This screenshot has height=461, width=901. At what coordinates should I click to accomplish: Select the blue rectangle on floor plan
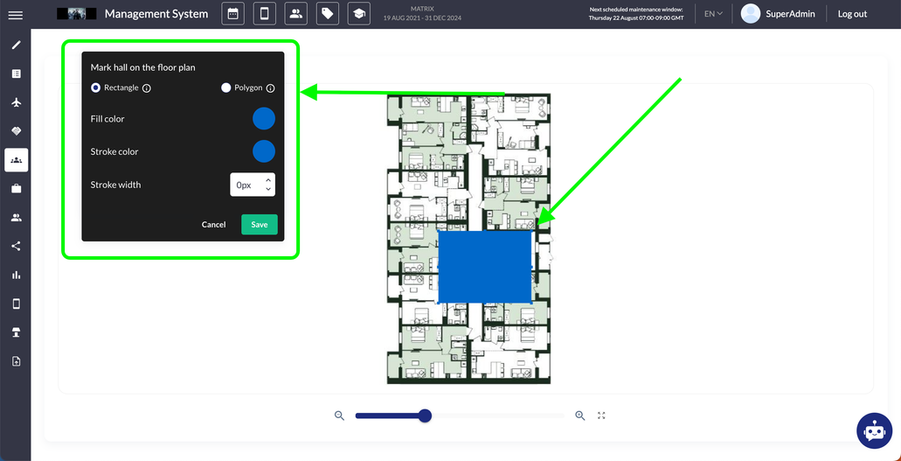(484, 267)
